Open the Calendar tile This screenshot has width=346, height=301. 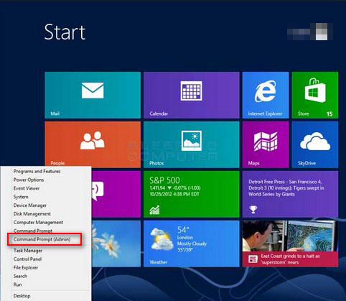[x=192, y=95]
